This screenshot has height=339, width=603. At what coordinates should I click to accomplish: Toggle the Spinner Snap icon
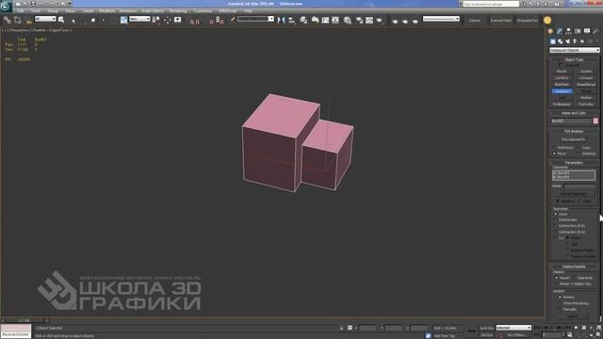220,20
